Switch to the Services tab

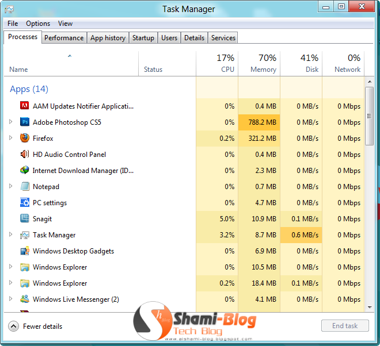tap(223, 38)
